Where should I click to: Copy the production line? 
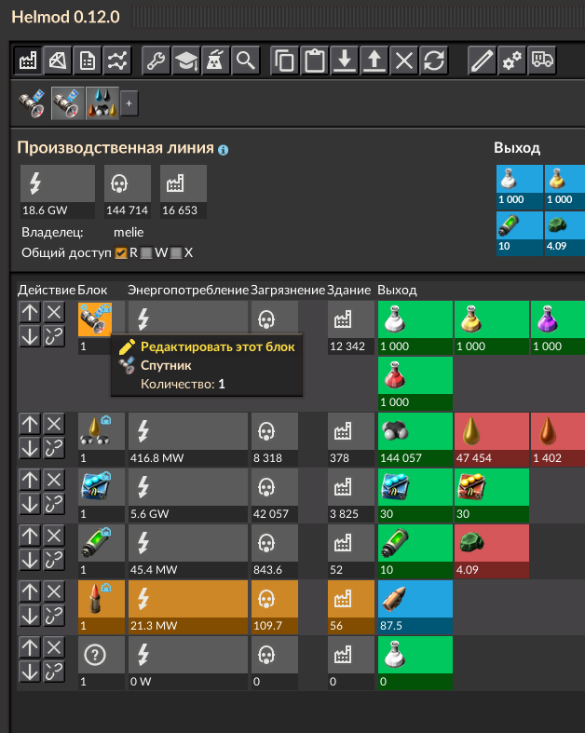click(x=285, y=61)
